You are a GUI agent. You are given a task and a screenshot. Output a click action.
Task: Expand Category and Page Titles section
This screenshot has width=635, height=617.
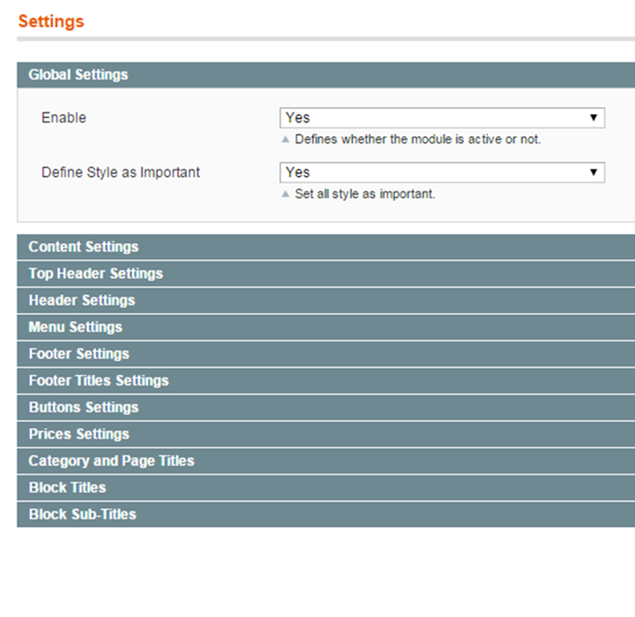coord(326,461)
